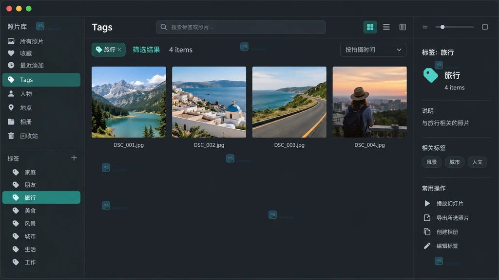Click the 筛选结果 label
This screenshot has width=499, height=280.
(146, 50)
